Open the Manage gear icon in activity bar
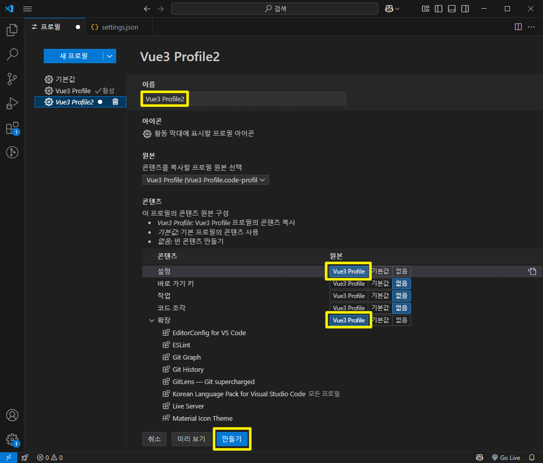543x463 pixels. tap(12, 440)
